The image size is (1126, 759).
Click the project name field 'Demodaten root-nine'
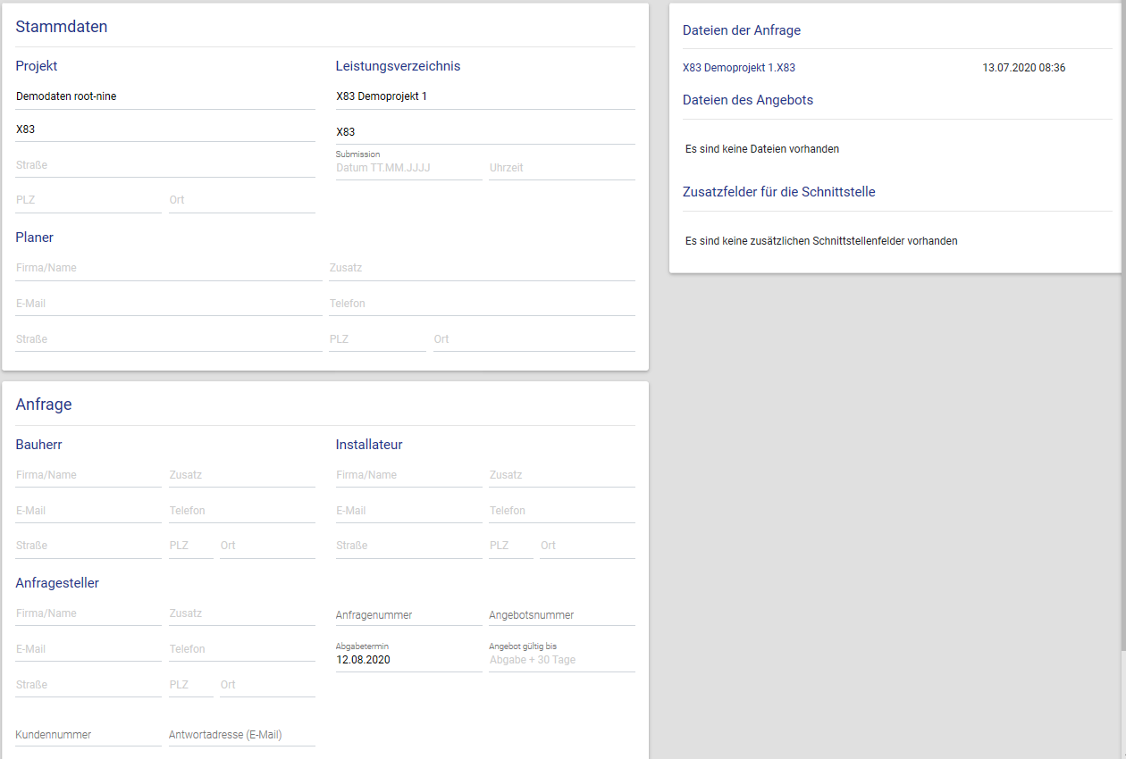[x=165, y=96]
